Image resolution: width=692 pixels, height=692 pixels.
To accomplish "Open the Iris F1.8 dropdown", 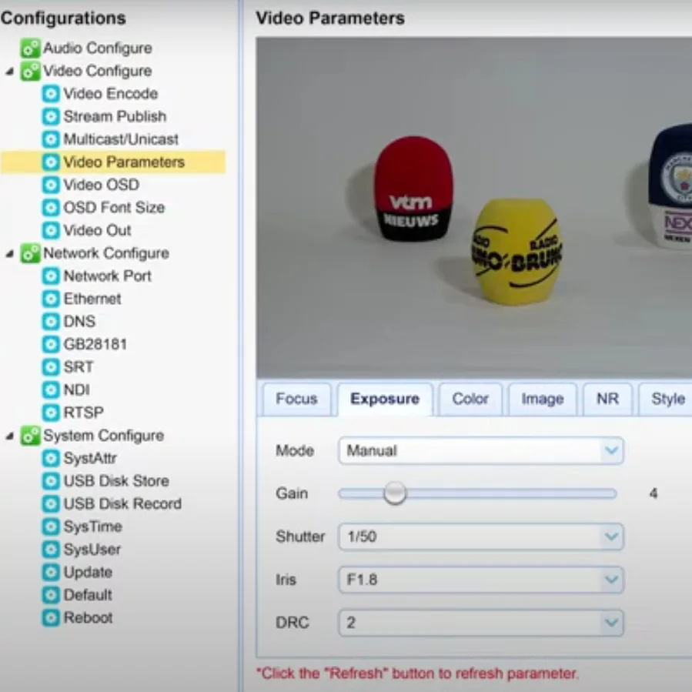I will click(x=480, y=580).
